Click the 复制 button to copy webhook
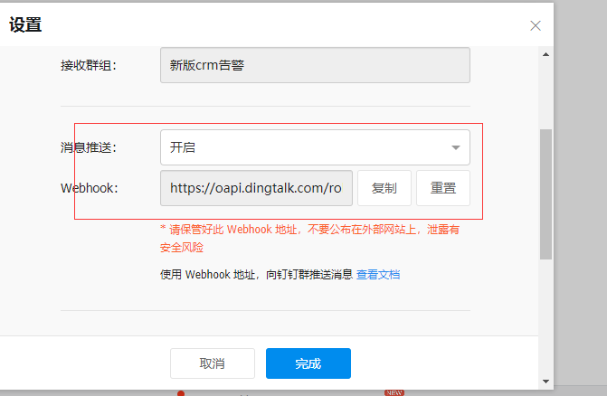Image resolution: width=607 pixels, height=396 pixels. click(x=384, y=188)
